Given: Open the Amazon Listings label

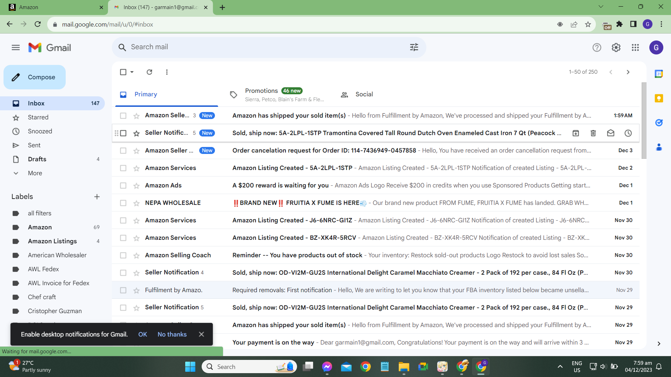Looking at the screenshot, I should tap(52, 241).
